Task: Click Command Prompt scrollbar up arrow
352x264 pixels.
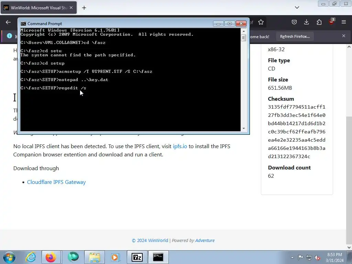Action: coord(244,31)
